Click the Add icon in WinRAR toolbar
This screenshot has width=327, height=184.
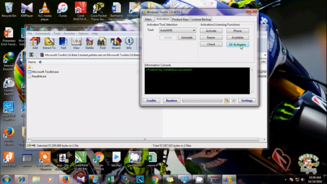(35, 43)
